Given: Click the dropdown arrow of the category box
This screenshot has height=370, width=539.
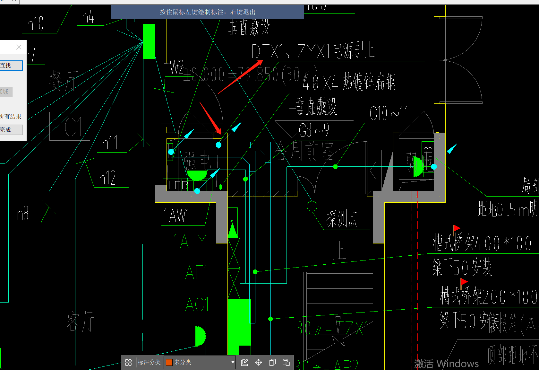Looking at the screenshot, I should click(233, 362).
